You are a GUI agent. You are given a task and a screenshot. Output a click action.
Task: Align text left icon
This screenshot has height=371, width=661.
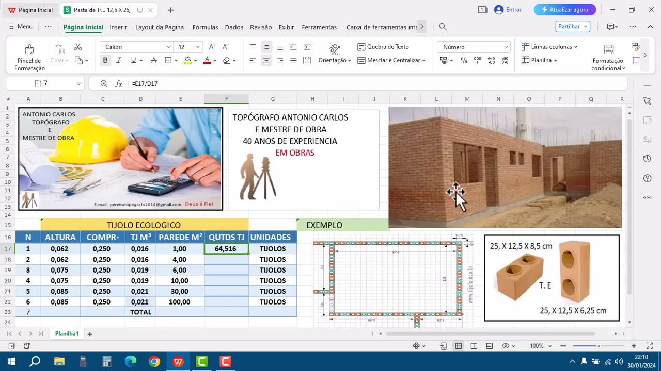253,60
